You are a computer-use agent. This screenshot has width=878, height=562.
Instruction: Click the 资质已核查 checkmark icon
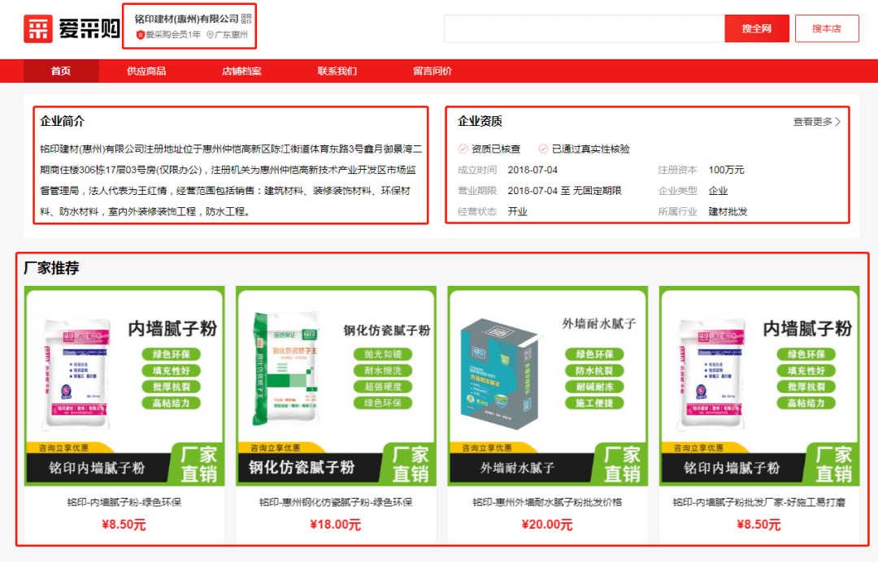point(463,149)
